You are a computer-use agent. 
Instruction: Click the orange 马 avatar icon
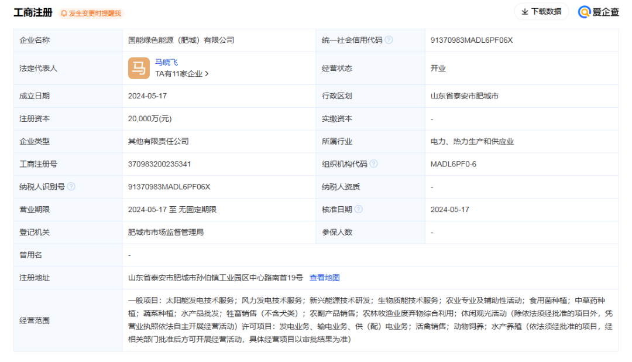[x=139, y=68]
